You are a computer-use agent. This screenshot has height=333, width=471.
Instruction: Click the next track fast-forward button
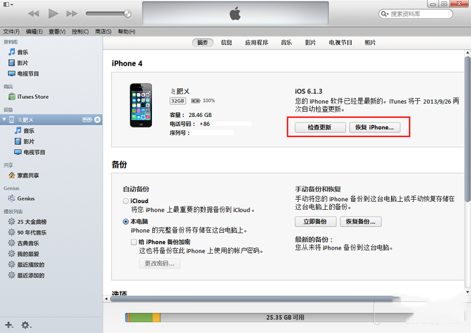(x=72, y=13)
